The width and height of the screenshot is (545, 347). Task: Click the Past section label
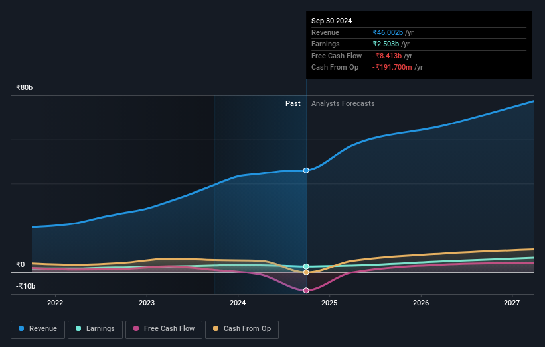coord(293,104)
